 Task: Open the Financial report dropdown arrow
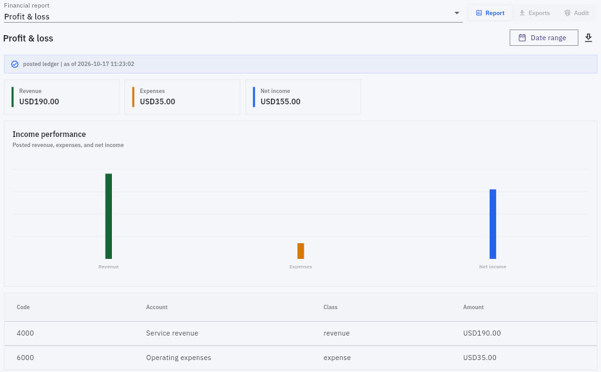click(x=456, y=13)
